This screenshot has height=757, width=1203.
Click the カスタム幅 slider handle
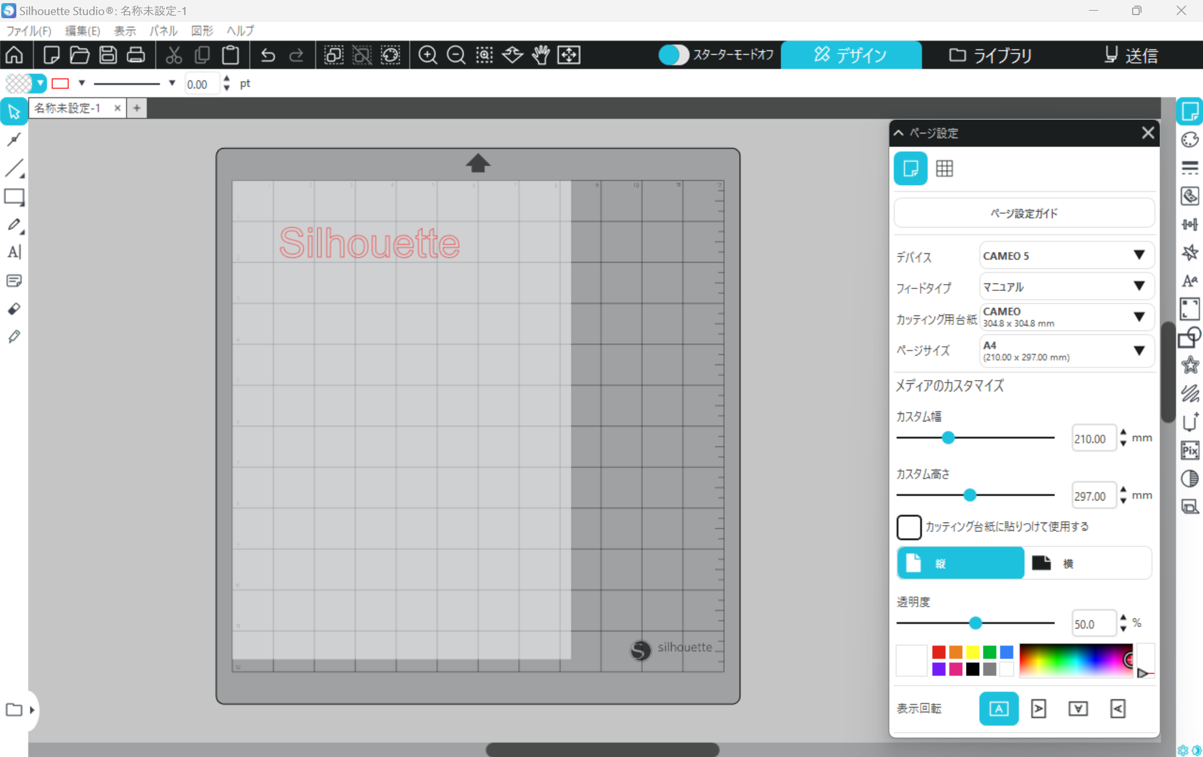click(948, 438)
